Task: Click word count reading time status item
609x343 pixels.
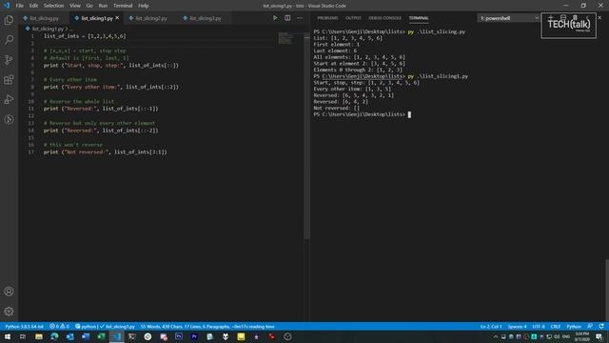Action: tap(207, 326)
